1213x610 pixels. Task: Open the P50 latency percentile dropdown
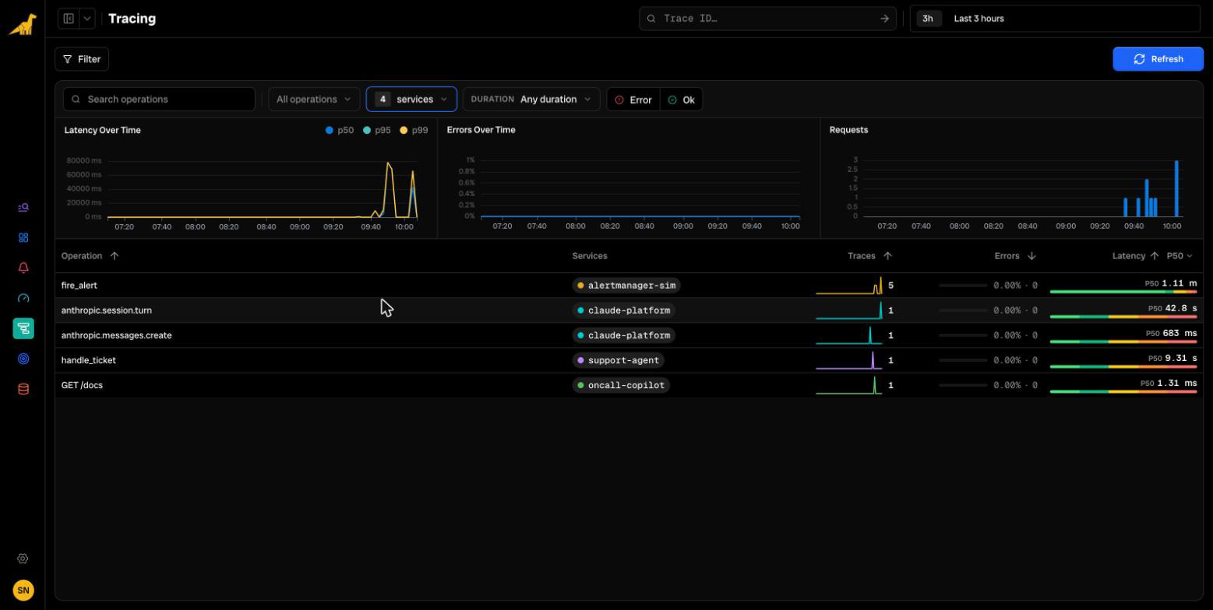(1180, 256)
